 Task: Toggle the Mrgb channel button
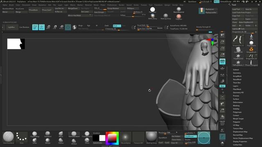tap(81, 26)
